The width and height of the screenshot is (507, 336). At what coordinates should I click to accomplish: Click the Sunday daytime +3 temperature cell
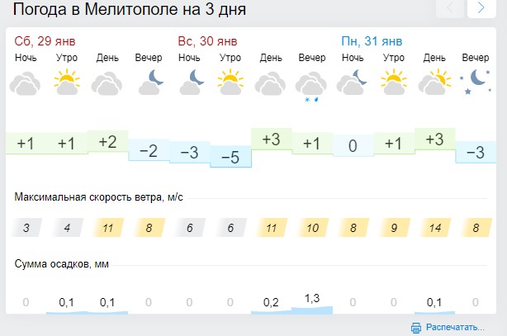(271, 140)
